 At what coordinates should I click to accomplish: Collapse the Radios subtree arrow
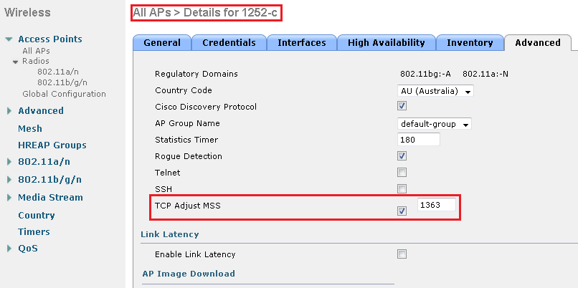click(16, 62)
